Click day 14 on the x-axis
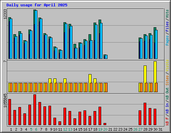Image resolution: width=171 pixels, height=133 pixels. (75, 129)
